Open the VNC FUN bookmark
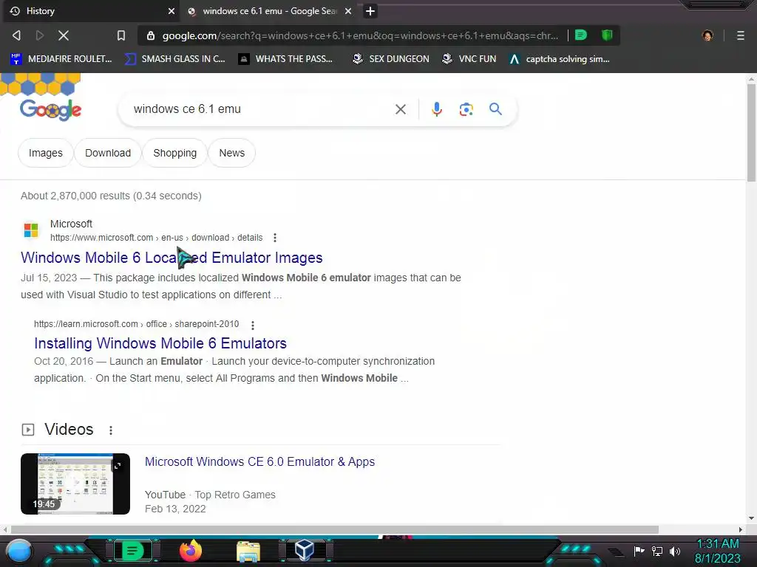This screenshot has height=567, width=757. 469,59
